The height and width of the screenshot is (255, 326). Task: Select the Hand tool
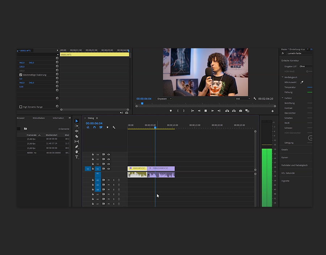(x=76, y=152)
